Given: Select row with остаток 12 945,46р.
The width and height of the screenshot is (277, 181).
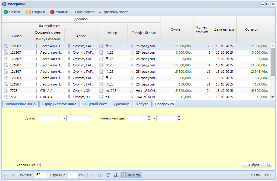Looking at the screenshot, I should [136, 72].
